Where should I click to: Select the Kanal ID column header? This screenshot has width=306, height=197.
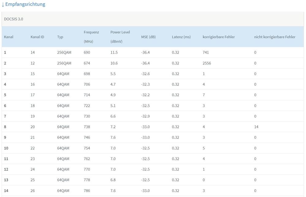[37, 37]
